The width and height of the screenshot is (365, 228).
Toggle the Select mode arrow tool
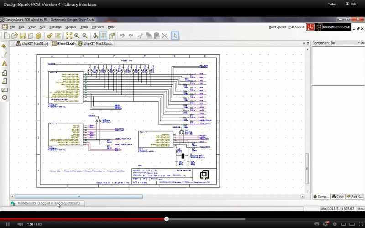(x=176, y=36)
